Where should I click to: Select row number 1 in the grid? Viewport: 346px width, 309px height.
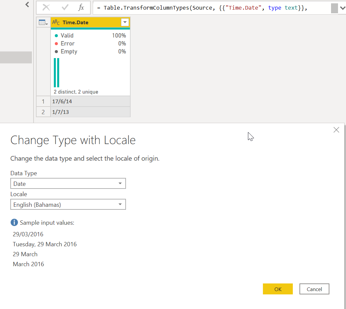click(43, 101)
